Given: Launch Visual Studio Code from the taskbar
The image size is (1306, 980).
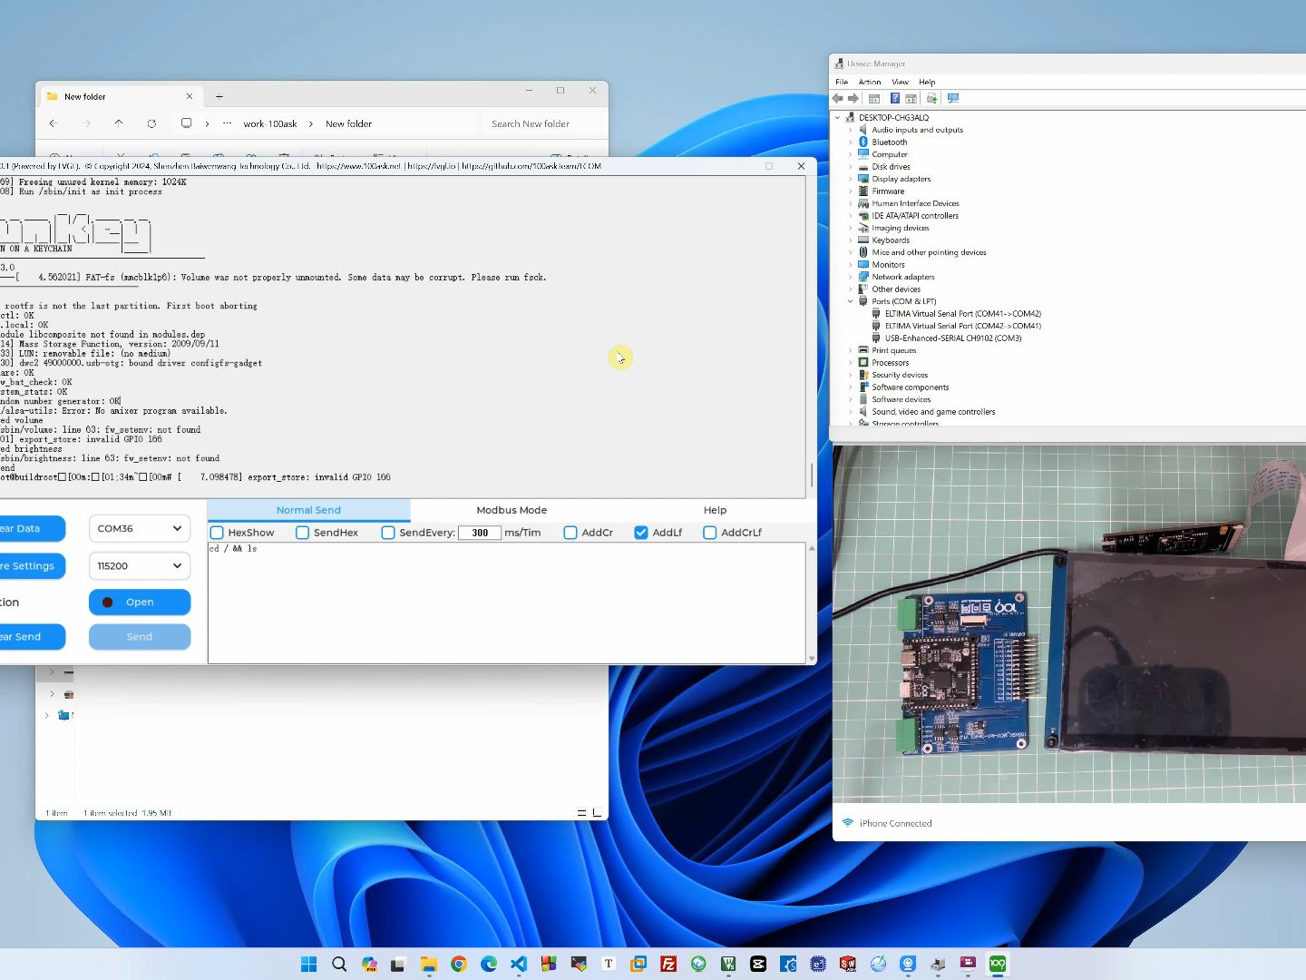Looking at the screenshot, I should click(518, 964).
